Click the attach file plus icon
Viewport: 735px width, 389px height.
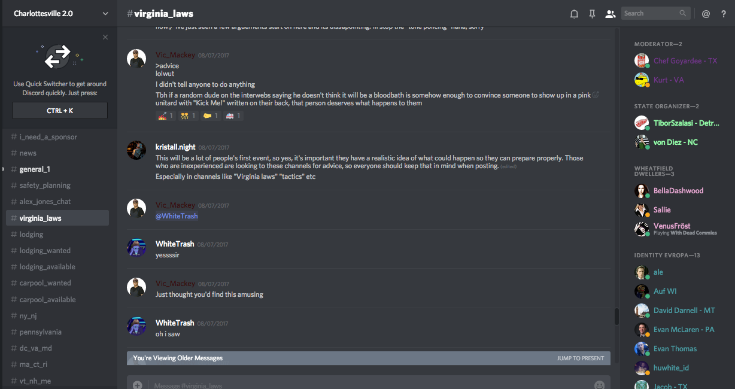[137, 385]
